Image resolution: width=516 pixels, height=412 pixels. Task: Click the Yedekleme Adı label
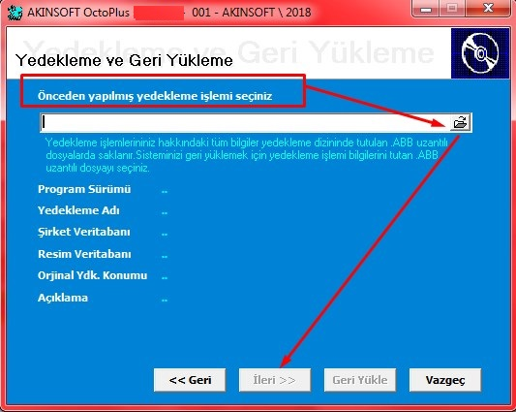(78, 210)
